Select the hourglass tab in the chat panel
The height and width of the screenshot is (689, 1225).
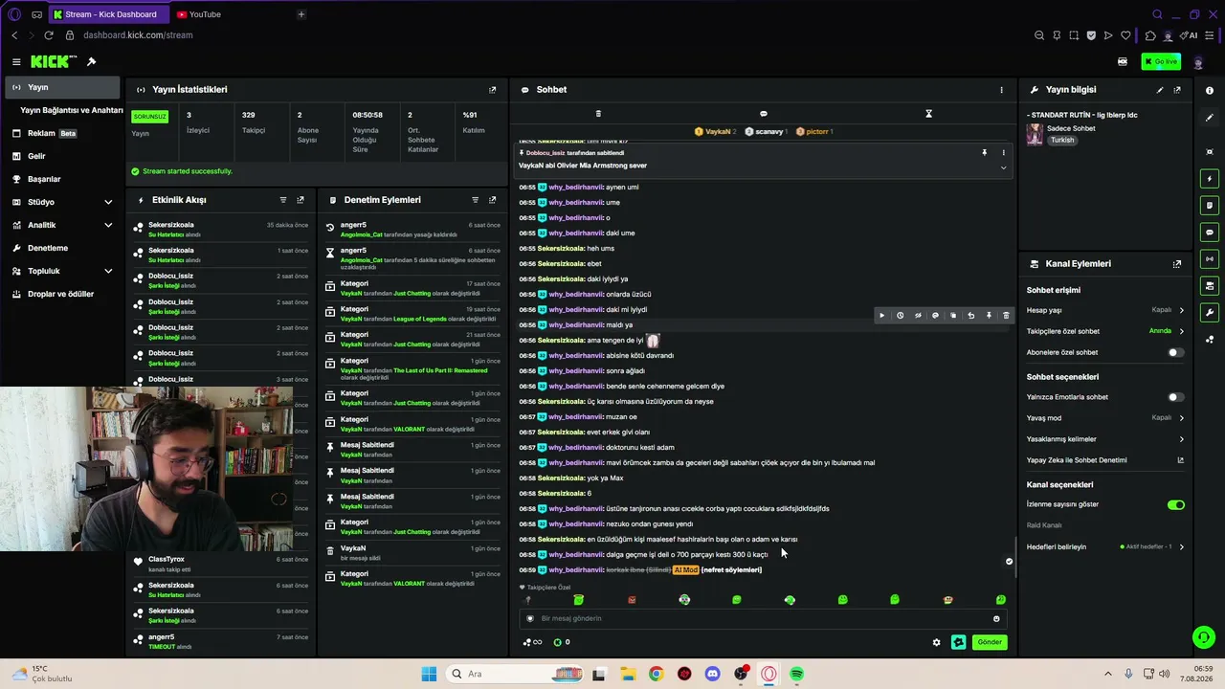coord(928,114)
